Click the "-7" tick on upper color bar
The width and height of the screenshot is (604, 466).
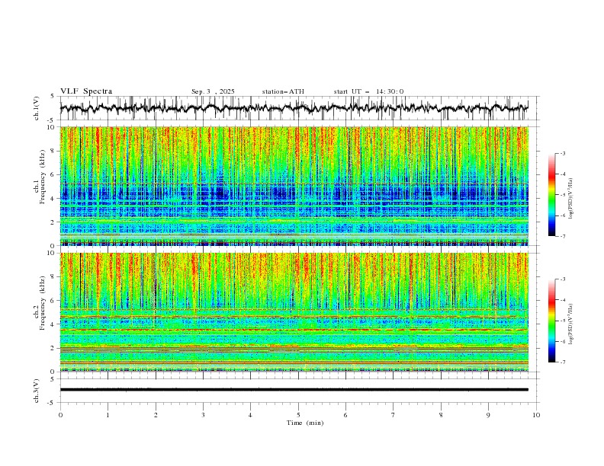click(x=563, y=236)
